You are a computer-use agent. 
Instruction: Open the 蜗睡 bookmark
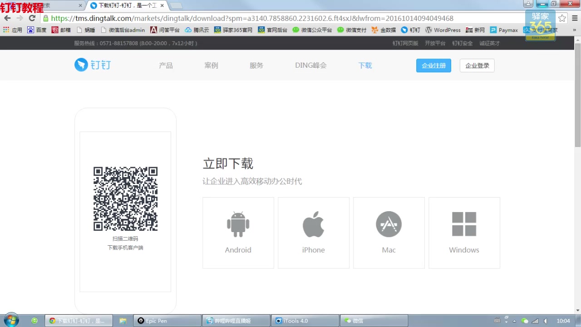pos(86,30)
